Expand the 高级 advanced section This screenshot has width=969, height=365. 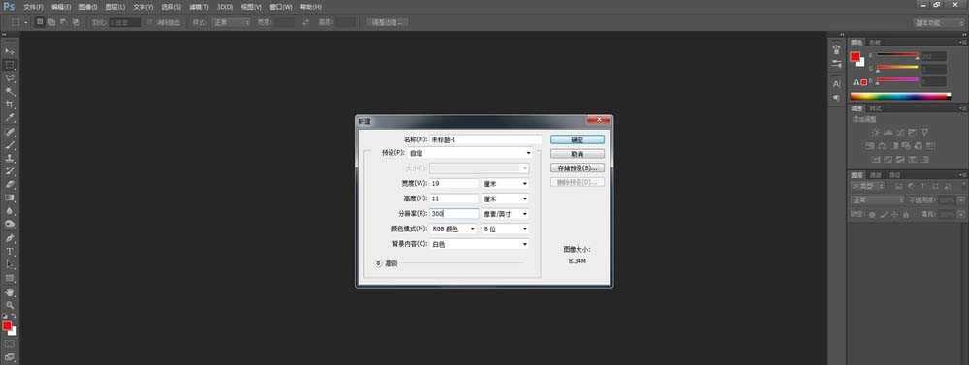click(378, 263)
